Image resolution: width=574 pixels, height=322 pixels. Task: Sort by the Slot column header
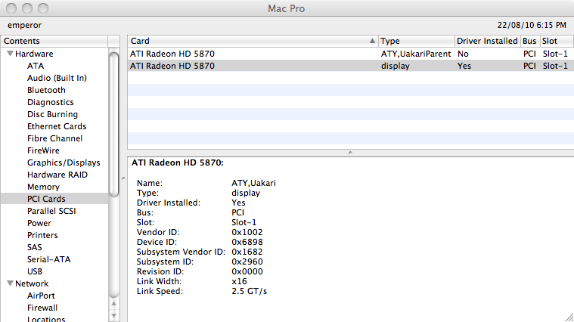coord(556,41)
